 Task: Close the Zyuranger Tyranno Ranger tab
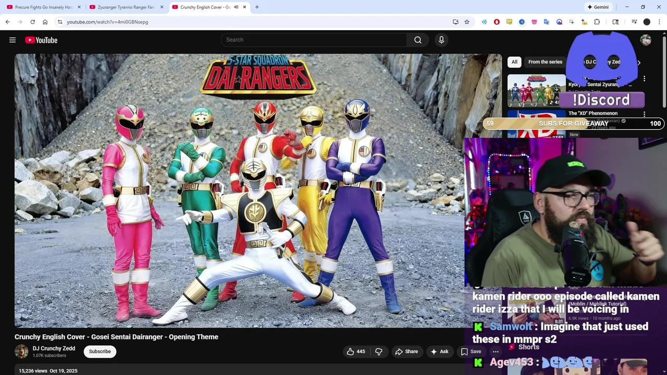pos(162,7)
